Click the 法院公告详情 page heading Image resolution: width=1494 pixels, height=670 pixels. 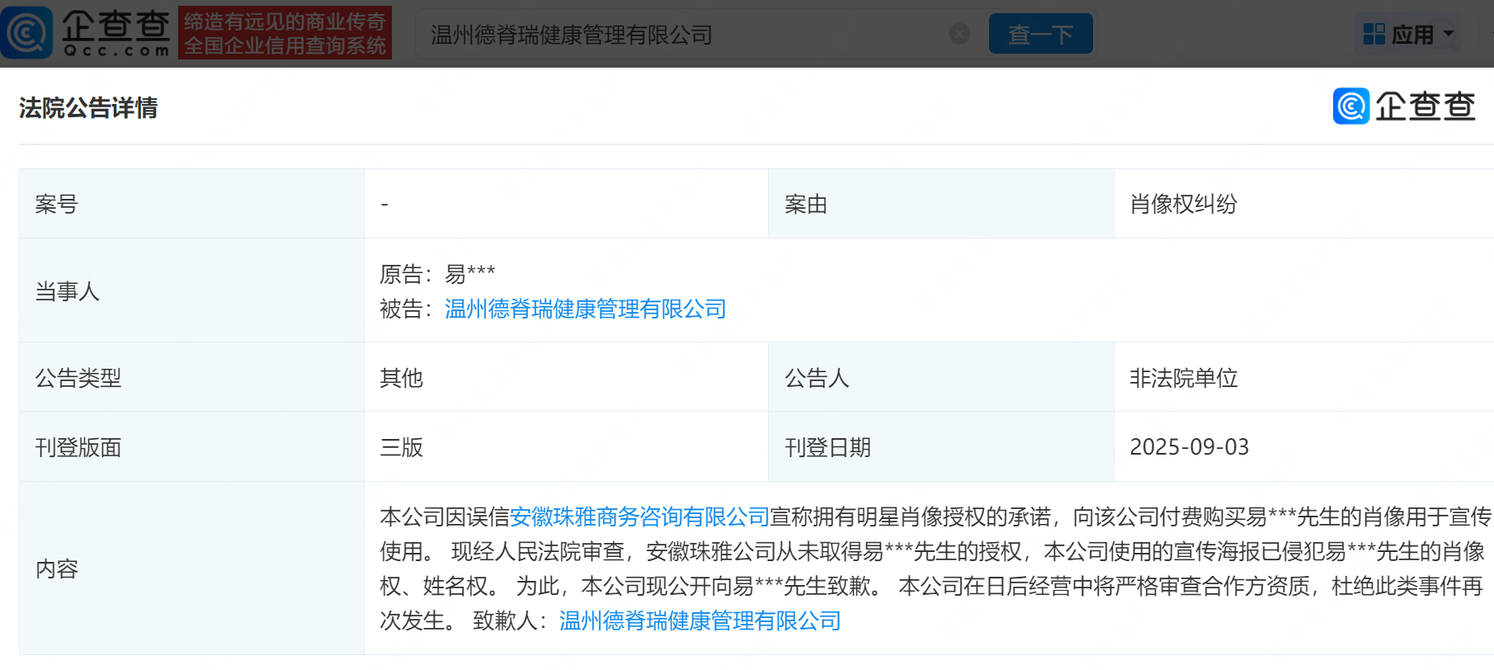click(88, 108)
